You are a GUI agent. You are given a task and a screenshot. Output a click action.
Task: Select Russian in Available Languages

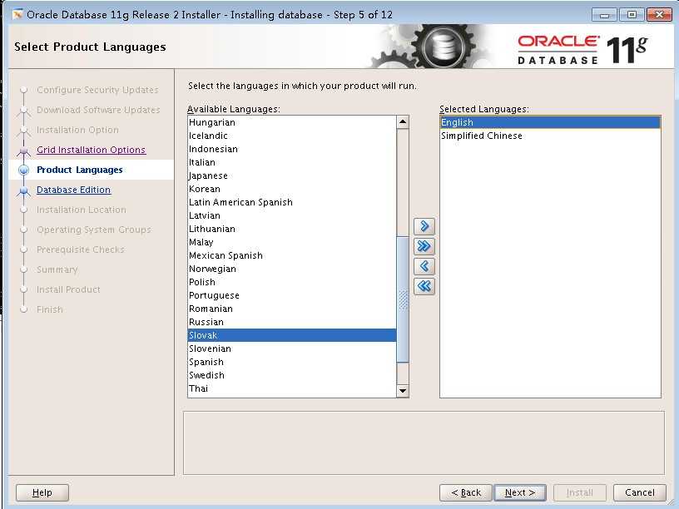point(292,322)
